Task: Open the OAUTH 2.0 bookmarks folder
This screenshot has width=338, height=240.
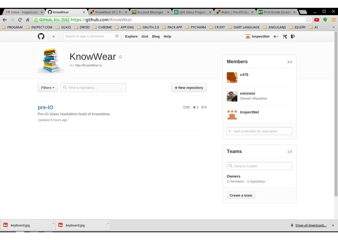Action: click(148, 27)
